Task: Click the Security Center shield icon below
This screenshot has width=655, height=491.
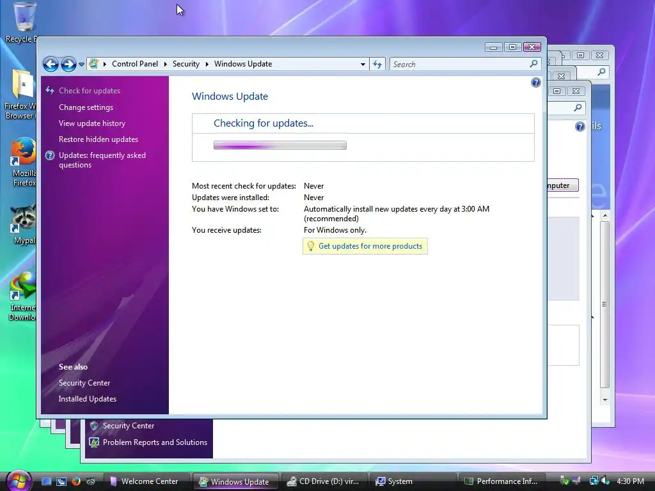Action: point(94,425)
